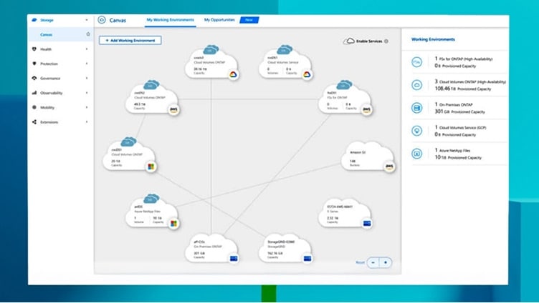
Task: Click the On-Premises ONTAP icon in right panel
Action: (416, 107)
